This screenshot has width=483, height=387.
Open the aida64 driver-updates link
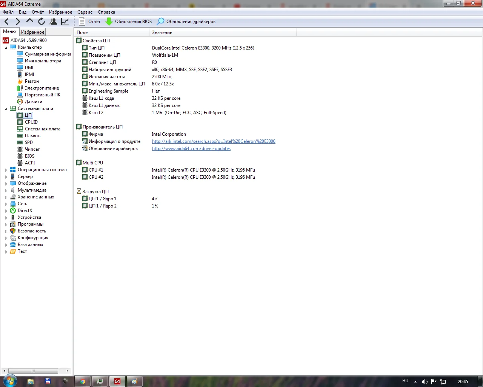coord(191,149)
